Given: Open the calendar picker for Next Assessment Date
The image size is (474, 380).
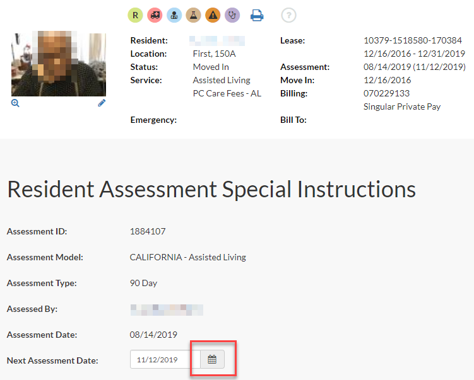Looking at the screenshot, I should [x=212, y=359].
